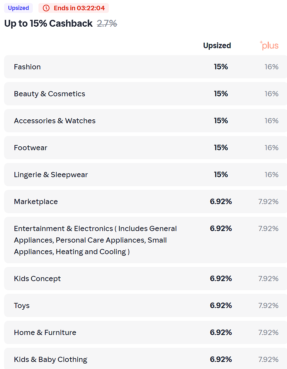
Task: Select Kids & Baby Clothing row
Action: pos(146,358)
